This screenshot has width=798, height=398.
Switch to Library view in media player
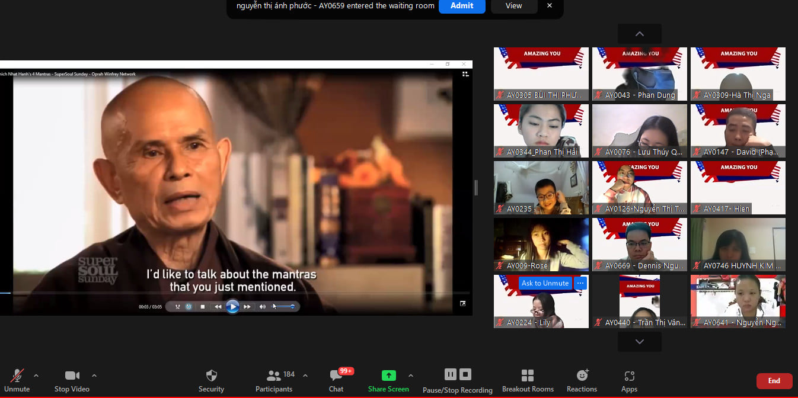coord(465,74)
